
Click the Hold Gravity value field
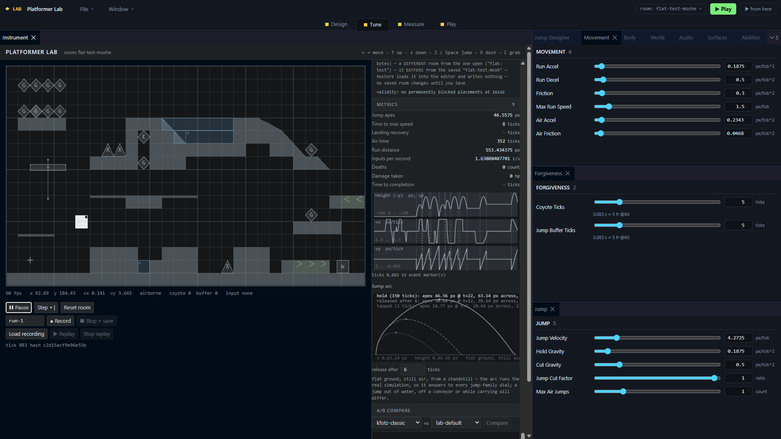point(739,351)
